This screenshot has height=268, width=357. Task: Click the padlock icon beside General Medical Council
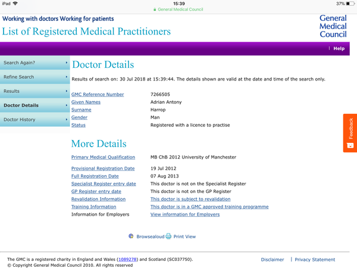[x=155, y=10]
